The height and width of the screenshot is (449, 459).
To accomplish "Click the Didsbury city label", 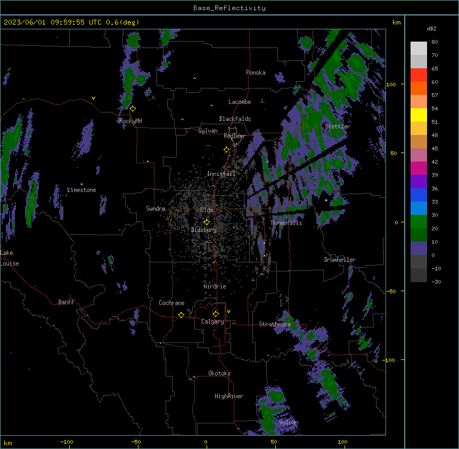I will (204, 230).
